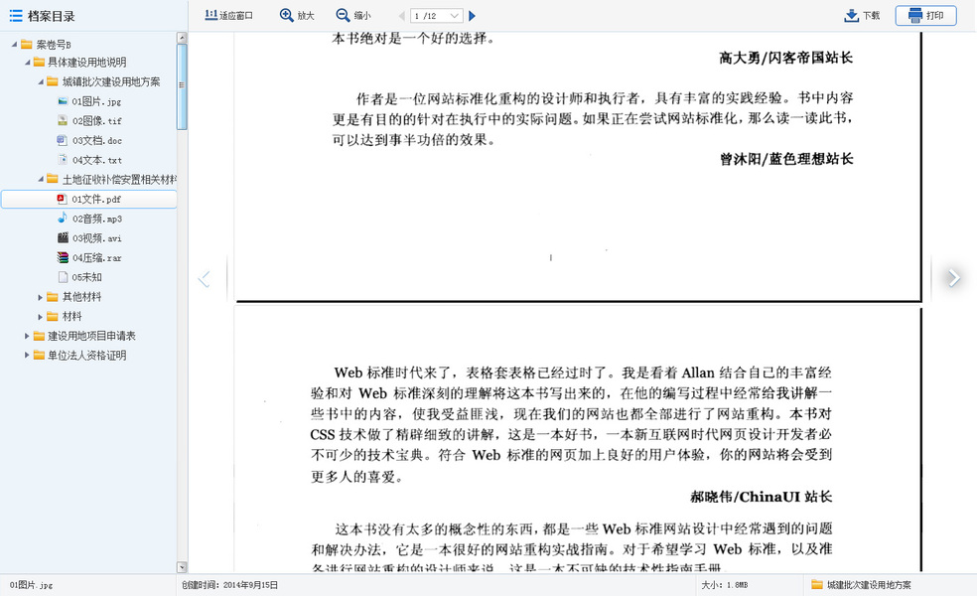Open file 03文档.doc
This screenshot has height=596, width=977.
(x=96, y=140)
